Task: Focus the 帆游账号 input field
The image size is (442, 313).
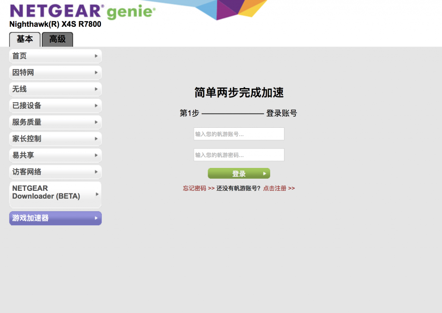Action: pos(239,134)
